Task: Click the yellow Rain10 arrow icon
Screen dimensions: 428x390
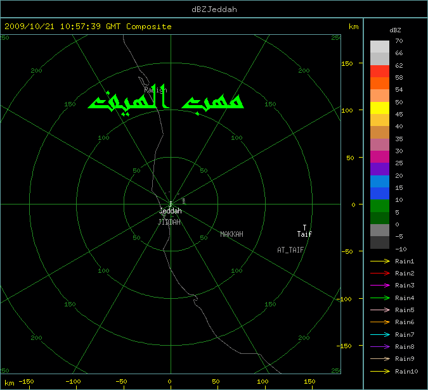Action: (380, 371)
